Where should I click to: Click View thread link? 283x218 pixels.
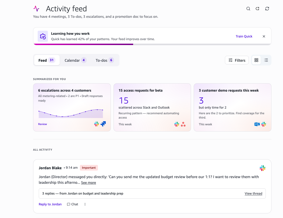253,193
